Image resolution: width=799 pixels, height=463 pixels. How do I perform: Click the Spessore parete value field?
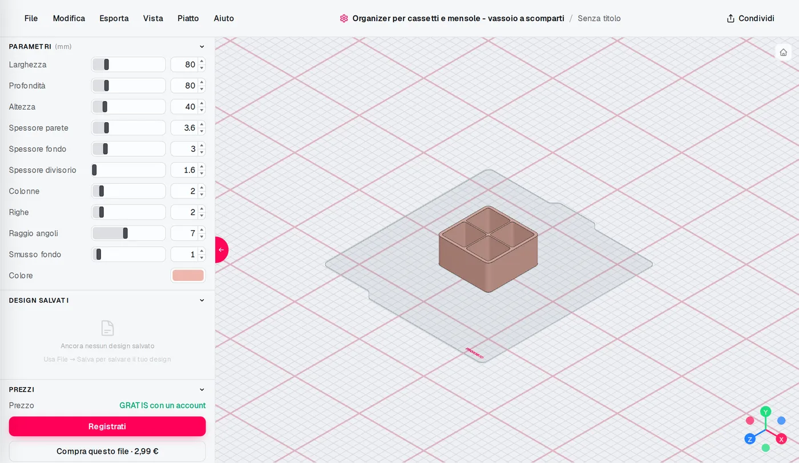click(x=184, y=128)
